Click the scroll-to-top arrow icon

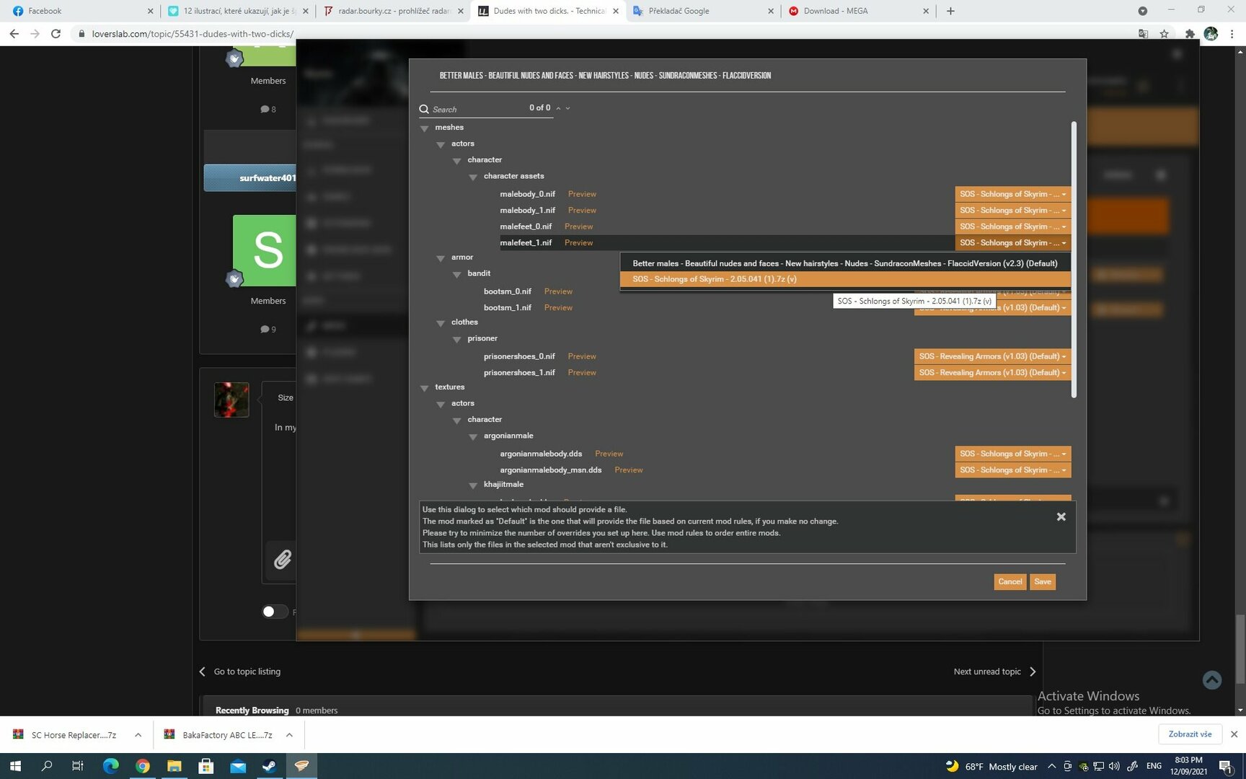(1212, 679)
